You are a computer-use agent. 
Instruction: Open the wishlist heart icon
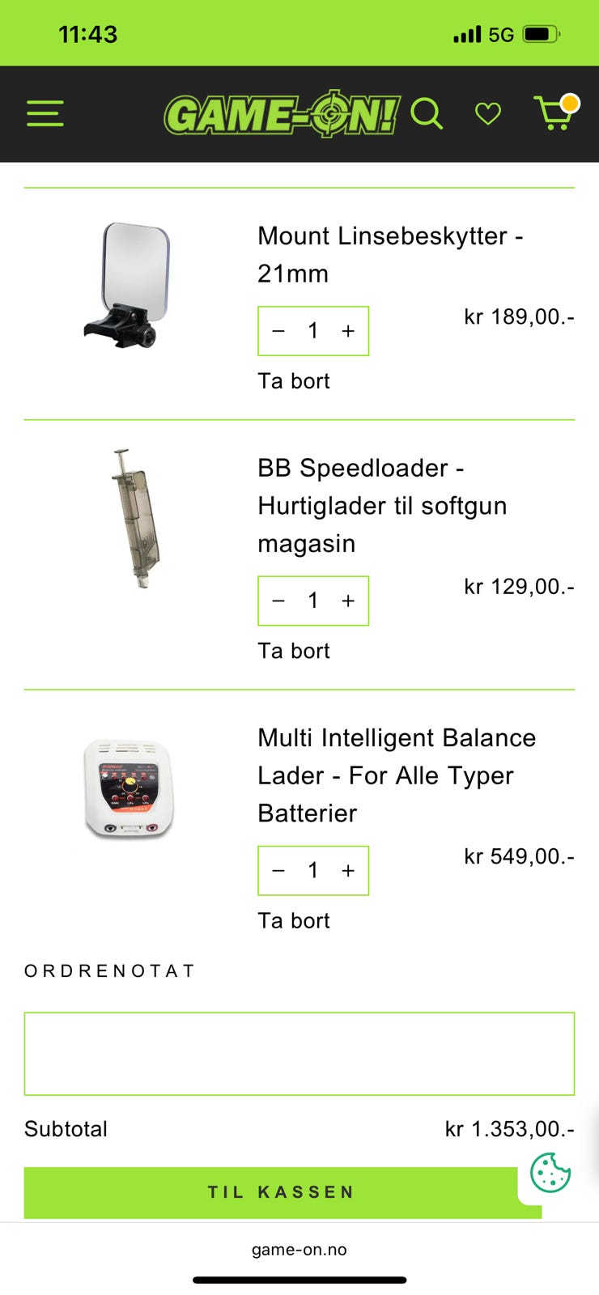click(x=487, y=114)
